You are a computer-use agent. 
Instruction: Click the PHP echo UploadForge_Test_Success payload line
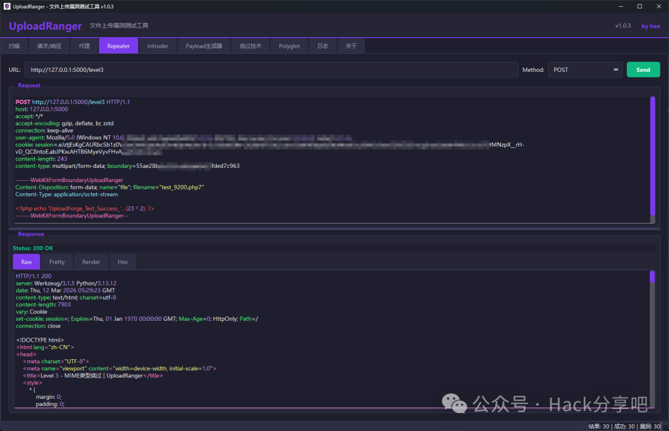85,209
